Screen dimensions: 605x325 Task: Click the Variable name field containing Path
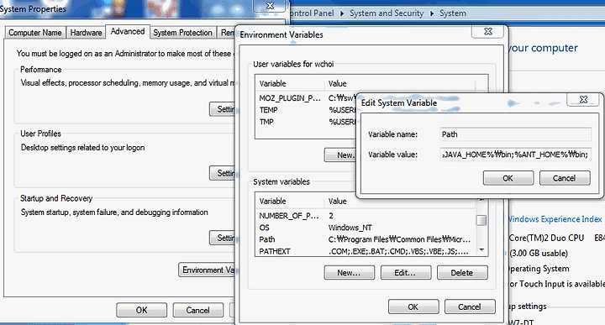click(x=515, y=134)
